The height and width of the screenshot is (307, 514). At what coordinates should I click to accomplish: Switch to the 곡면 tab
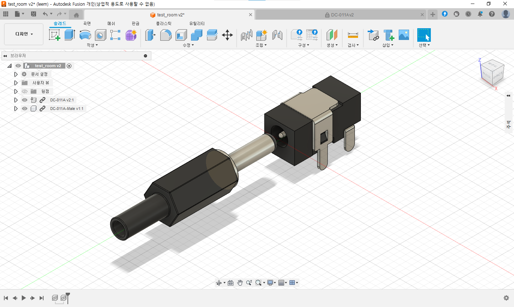[87, 24]
